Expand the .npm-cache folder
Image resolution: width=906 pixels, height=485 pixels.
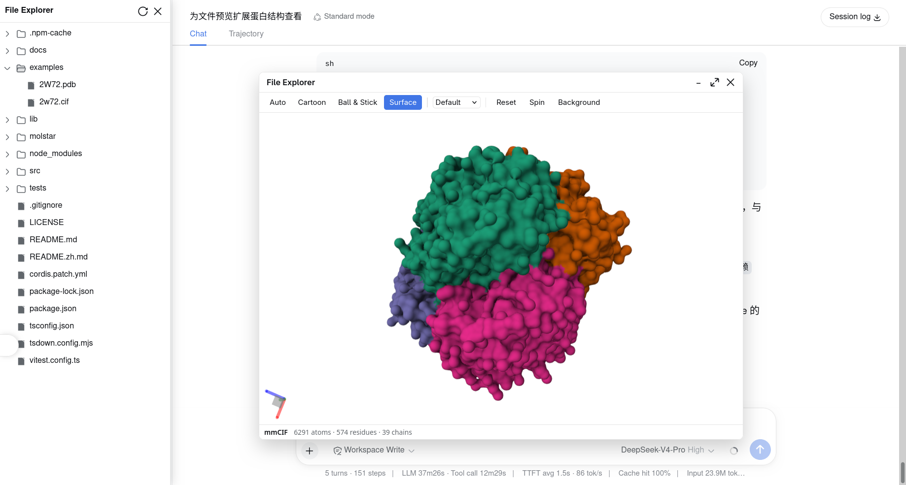(x=7, y=33)
